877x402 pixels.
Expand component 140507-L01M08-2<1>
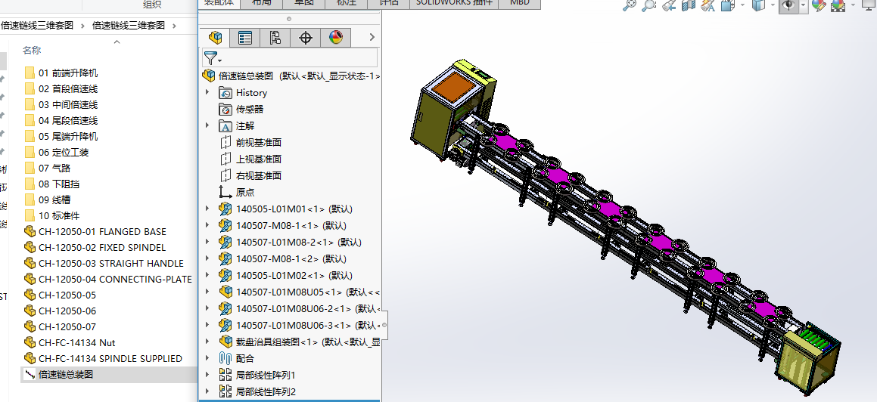click(x=207, y=243)
